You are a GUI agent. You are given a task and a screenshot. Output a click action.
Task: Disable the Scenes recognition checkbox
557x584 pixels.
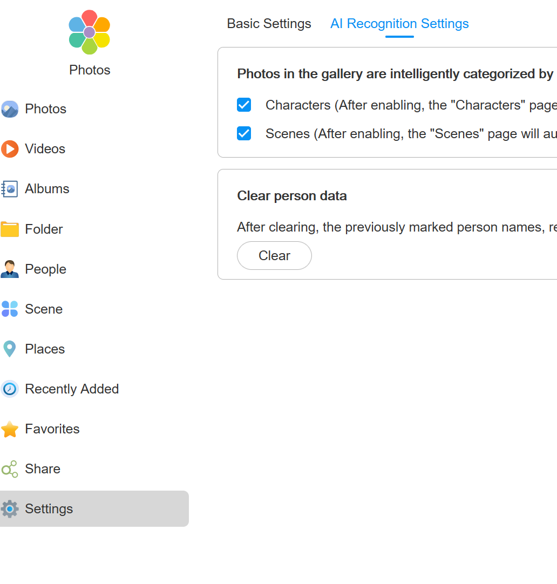244,133
